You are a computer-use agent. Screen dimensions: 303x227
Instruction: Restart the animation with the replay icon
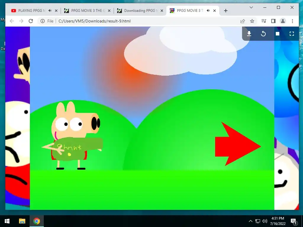[263, 34]
